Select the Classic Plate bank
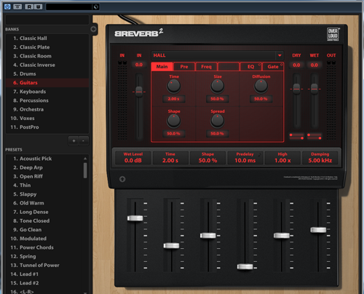 [x=47, y=47]
